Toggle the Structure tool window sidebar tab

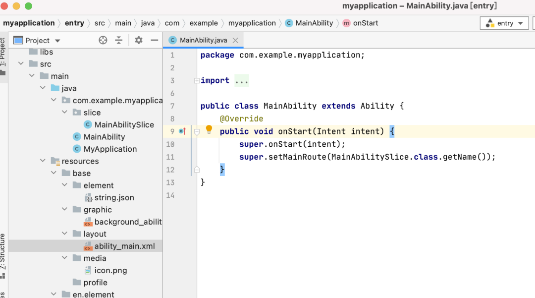point(3,253)
